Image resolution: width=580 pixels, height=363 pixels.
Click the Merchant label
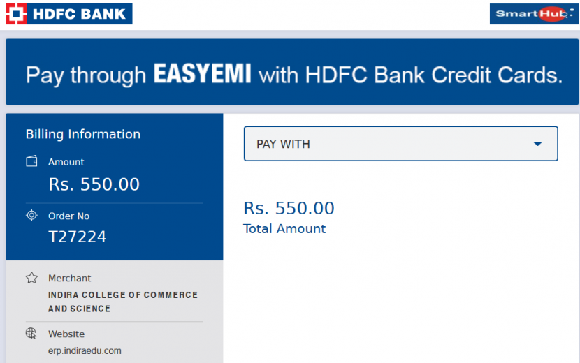pyautogui.click(x=70, y=278)
